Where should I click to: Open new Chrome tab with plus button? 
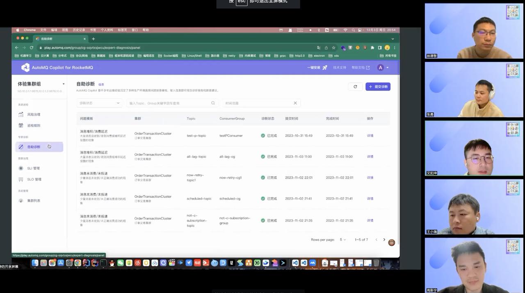93,39
